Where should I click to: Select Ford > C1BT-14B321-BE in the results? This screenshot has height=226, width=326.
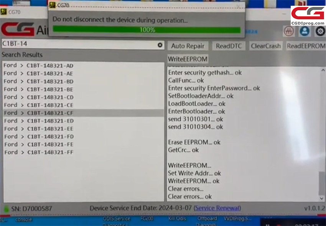click(x=84, y=89)
